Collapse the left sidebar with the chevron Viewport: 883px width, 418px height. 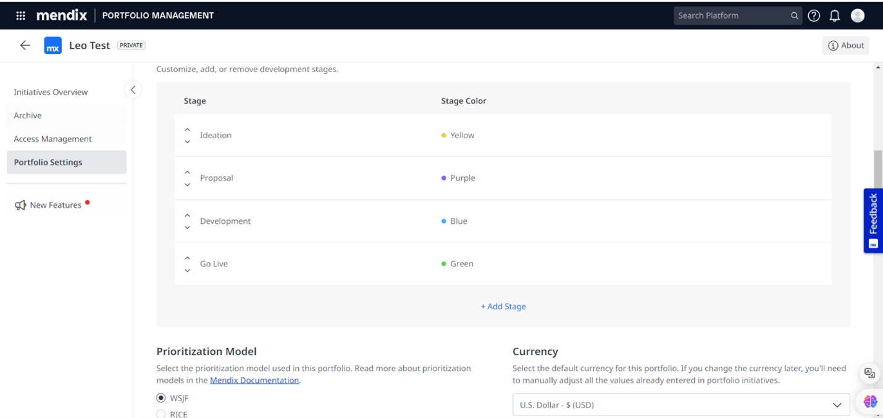tap(133, 89)
